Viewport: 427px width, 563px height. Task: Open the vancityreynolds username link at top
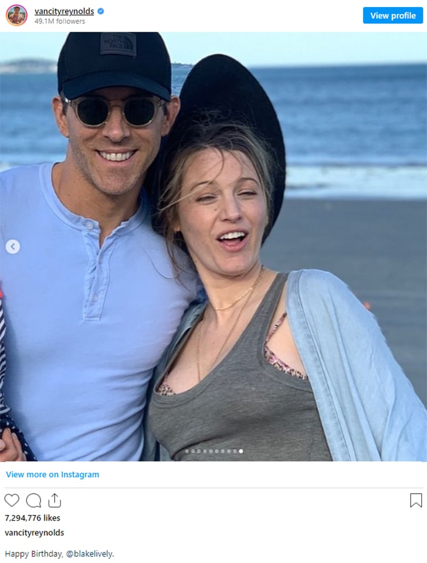(x=65, y=11)
